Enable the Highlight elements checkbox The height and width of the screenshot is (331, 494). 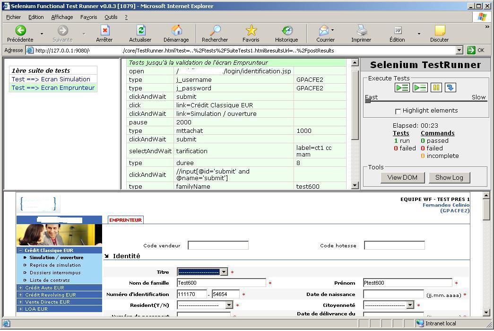pos(398,111)
